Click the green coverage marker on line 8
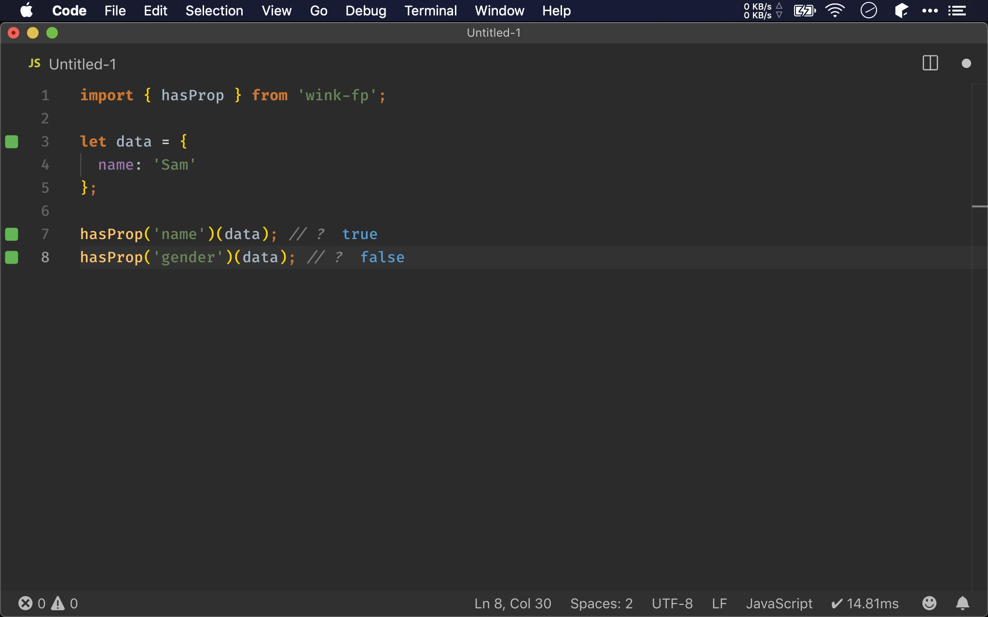The image size is (988, 617). pyautogui.click(x=12, y=257)
